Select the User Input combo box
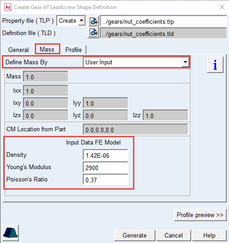The image size is (229, 243). point(136,62)
